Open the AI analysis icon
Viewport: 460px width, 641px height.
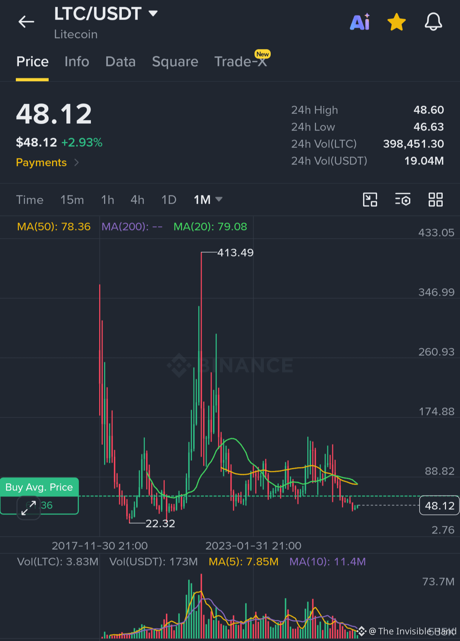coord(360,22)
